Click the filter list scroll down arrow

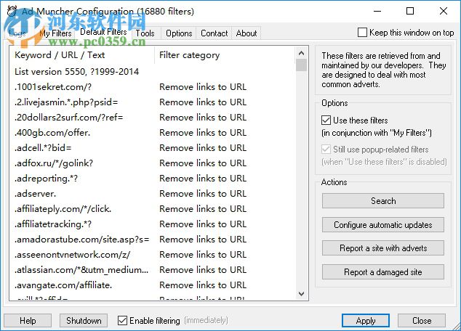tap(301, 294)
